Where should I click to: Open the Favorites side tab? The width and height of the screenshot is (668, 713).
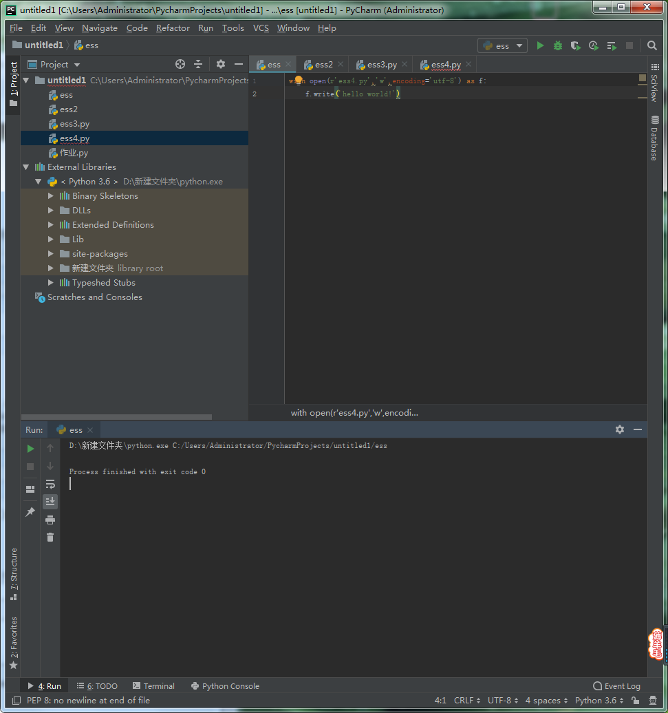[14, 643]
